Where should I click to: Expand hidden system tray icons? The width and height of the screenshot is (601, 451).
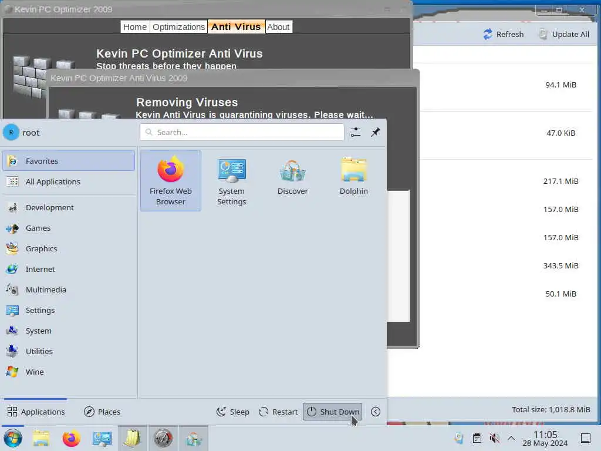[511, 438]
